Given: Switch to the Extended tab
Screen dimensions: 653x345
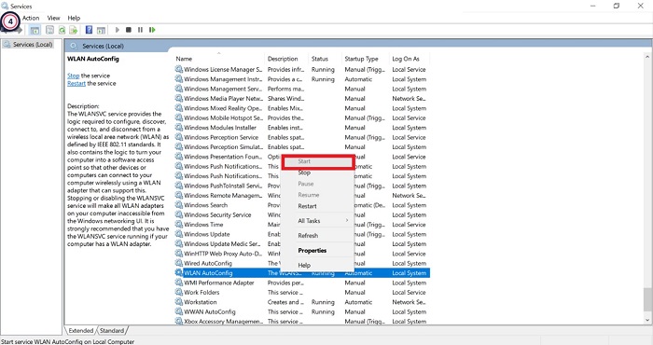Looking at the screenshot, I should pos(81,330).
